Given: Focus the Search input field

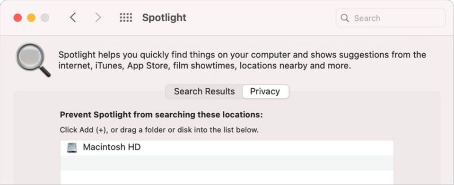Looking at the screenshot, I should click(x=390, y=18).
